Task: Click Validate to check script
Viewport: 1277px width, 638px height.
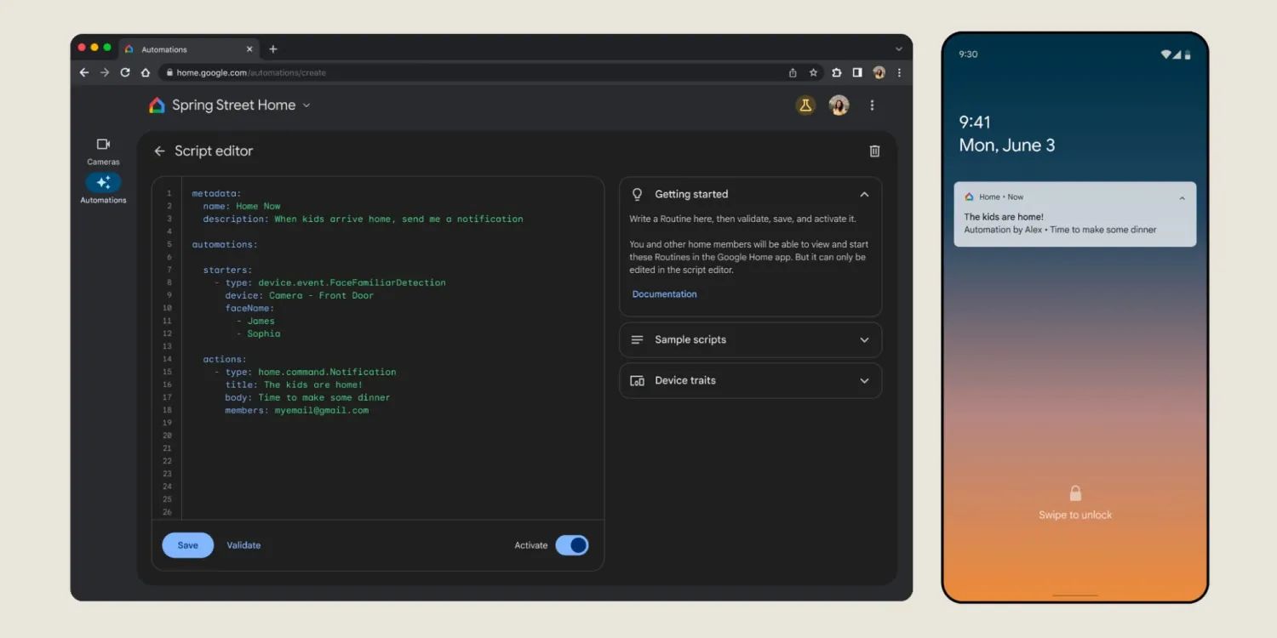Action: tap(243, 545)
